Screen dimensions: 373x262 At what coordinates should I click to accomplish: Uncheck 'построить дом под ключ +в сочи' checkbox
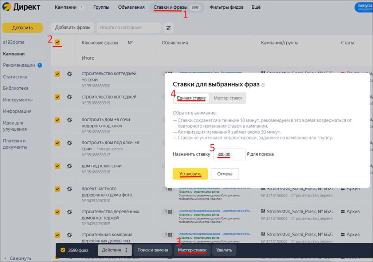(57, 143)
